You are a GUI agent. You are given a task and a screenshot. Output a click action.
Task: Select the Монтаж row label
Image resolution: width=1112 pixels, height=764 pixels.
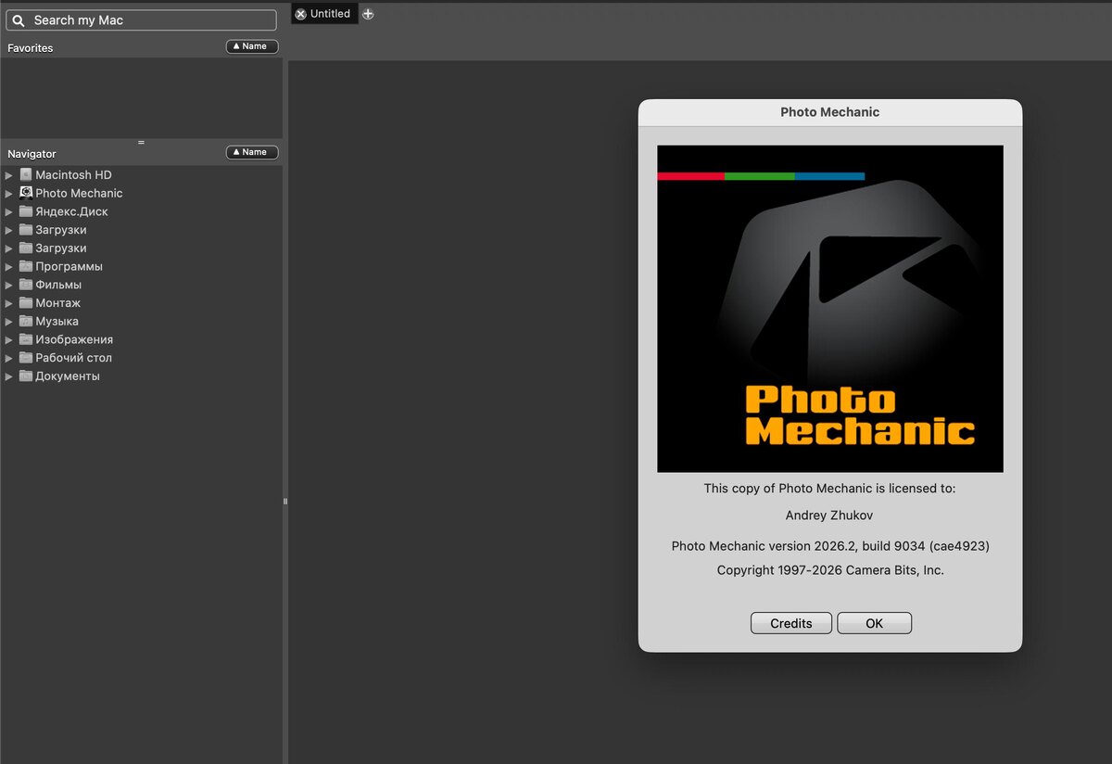pyautogui.click(x=57, y=303)
